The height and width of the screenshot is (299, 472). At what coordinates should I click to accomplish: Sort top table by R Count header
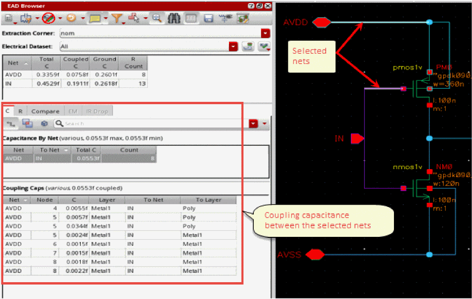coord(133,63)
